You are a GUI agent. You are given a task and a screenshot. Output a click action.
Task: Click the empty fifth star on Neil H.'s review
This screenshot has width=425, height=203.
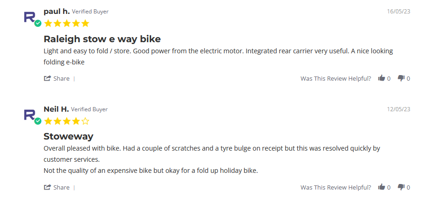[x=85, y=121]
